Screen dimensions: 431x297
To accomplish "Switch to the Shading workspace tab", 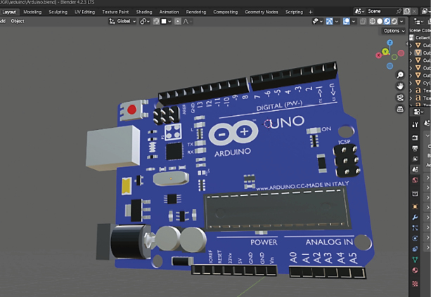I will 144,12.
